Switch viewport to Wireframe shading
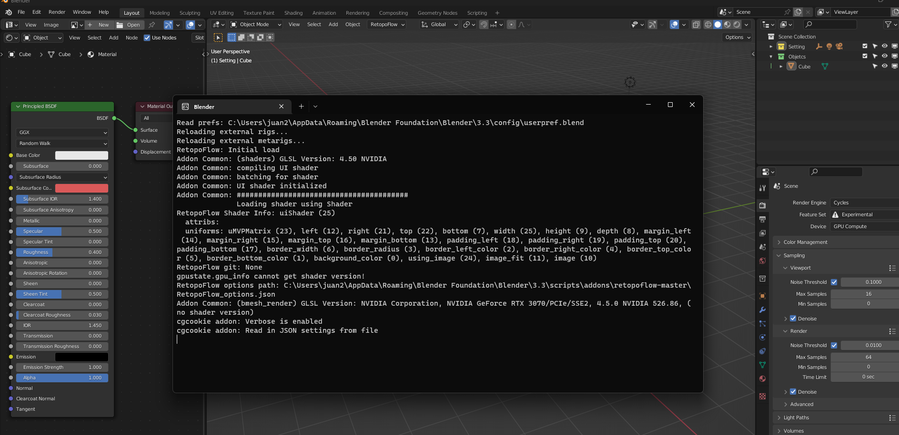Viewport: 899px width, 435px height. (708, 25)
